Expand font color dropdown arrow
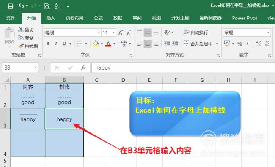 point(114,44)
